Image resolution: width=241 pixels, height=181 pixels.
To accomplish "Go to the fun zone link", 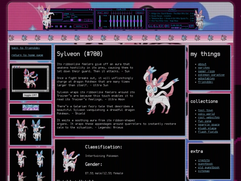I will (x=204, y=121).
